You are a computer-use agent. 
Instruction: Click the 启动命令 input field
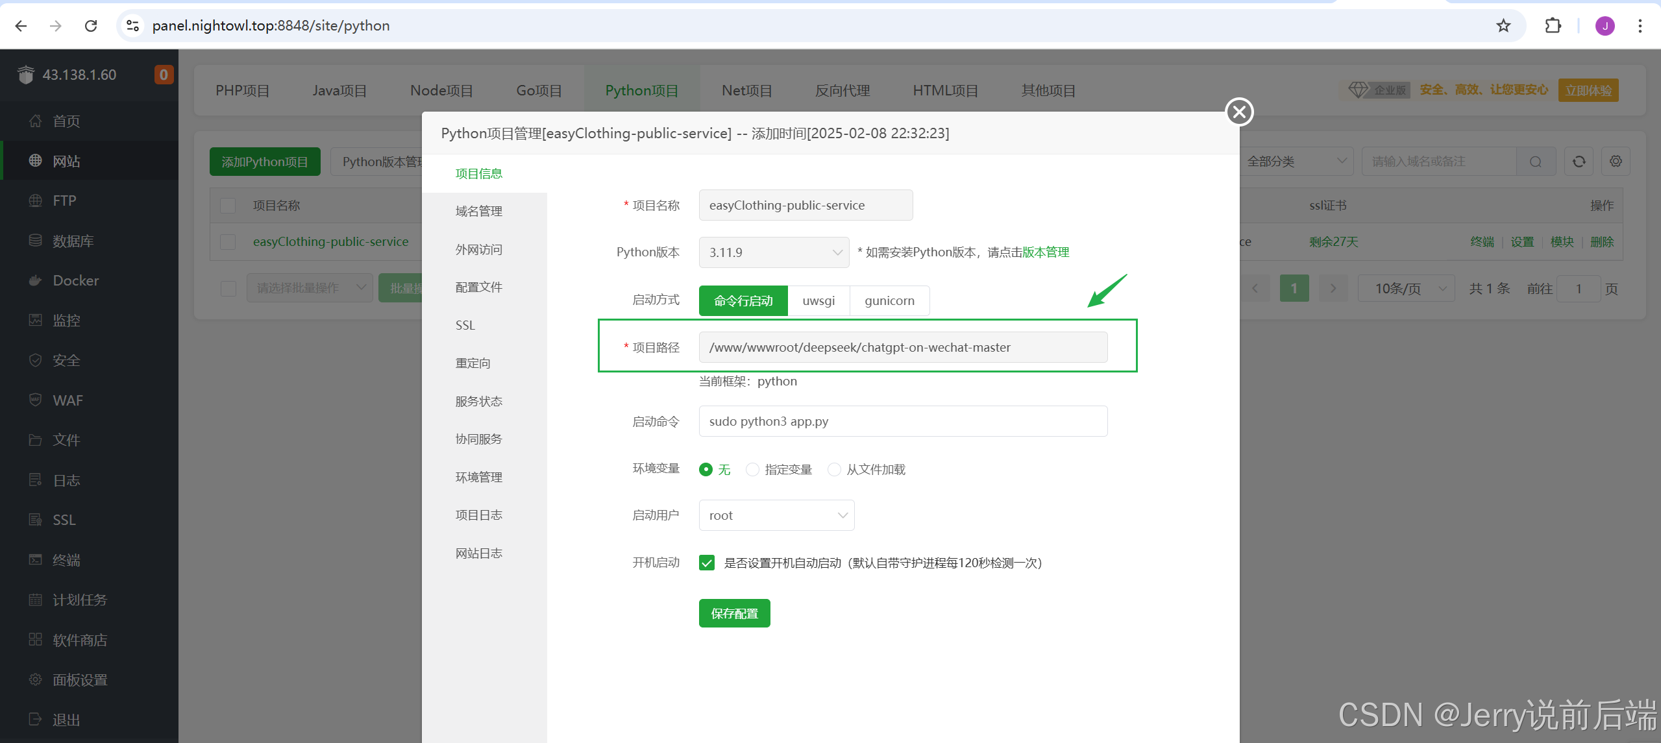(902, 421)
